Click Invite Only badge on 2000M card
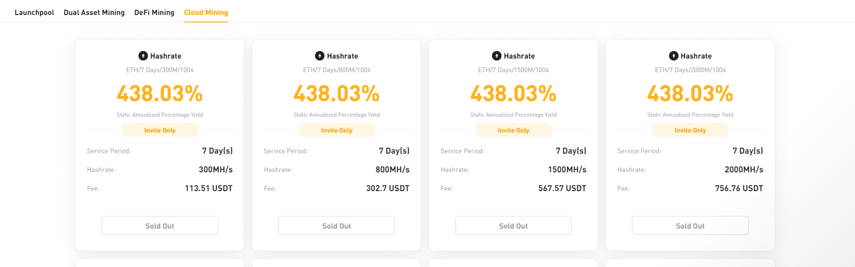The image size is (855, 267). coord(690,130)
